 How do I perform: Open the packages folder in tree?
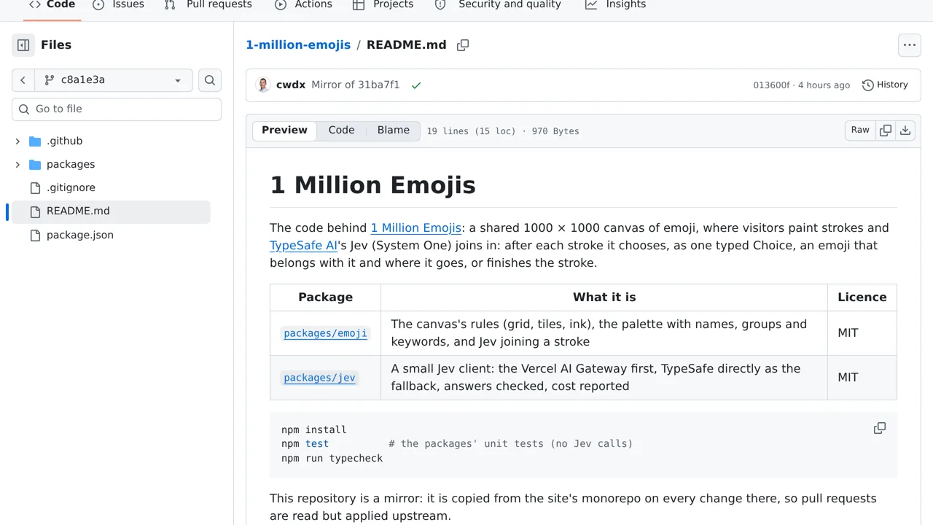(x=71, y=165)
